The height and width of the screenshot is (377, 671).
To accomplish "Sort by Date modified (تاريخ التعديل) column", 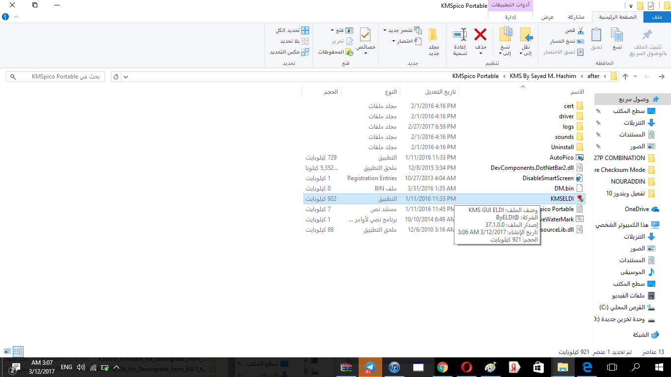I will (x=440, y=92).
